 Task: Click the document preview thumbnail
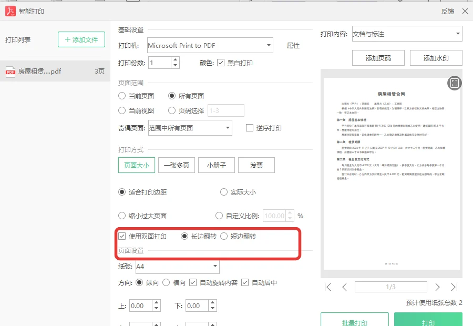[392, 174]
